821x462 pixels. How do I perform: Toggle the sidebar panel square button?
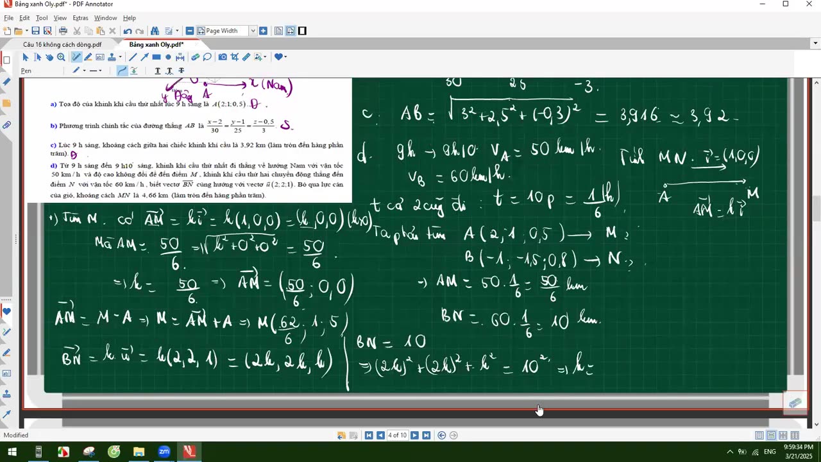pos(6,60)
